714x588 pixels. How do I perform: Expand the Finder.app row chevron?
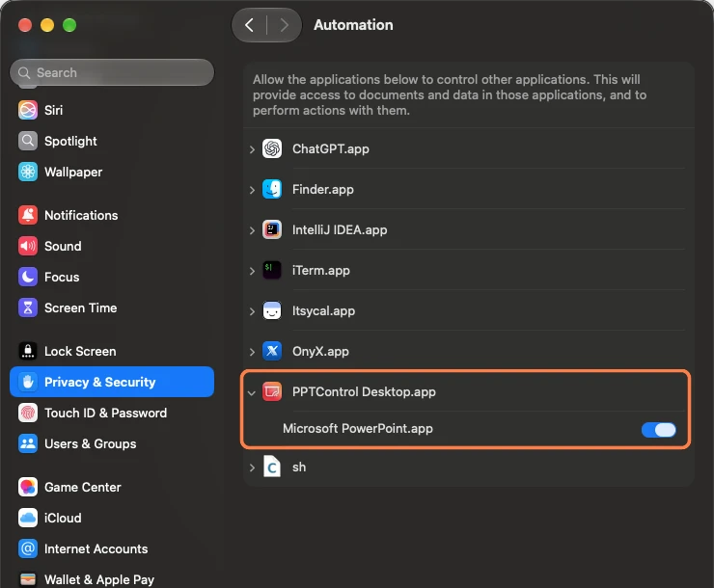[x=252, y=190]
